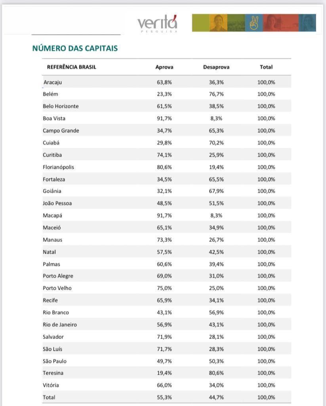The width and height of the screenshot is (326, 406).
Task: Click the Aprova column header
Action: (x=164, y=67)
